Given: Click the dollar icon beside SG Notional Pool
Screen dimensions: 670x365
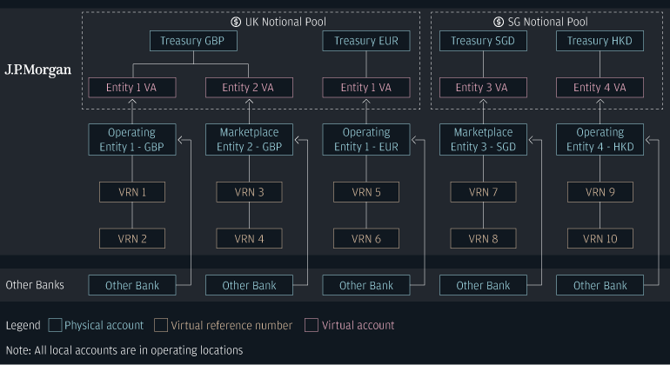Looking at the screenshot, I should pos(499,22).
